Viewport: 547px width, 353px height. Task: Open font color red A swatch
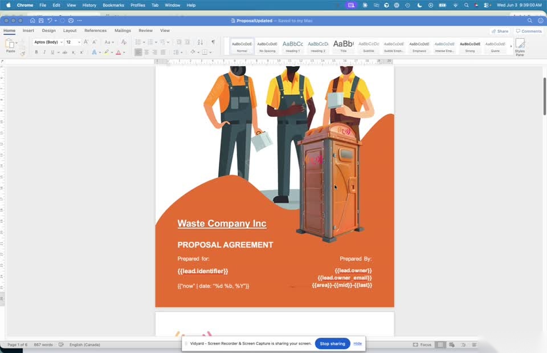(x=119, y=52)
